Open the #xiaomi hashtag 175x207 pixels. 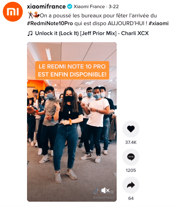click(159, 23)
